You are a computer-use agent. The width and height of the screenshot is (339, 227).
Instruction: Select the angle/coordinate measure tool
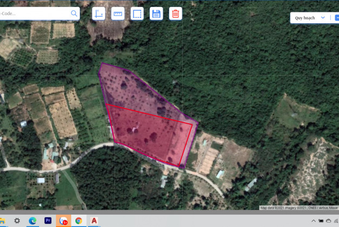99,14
